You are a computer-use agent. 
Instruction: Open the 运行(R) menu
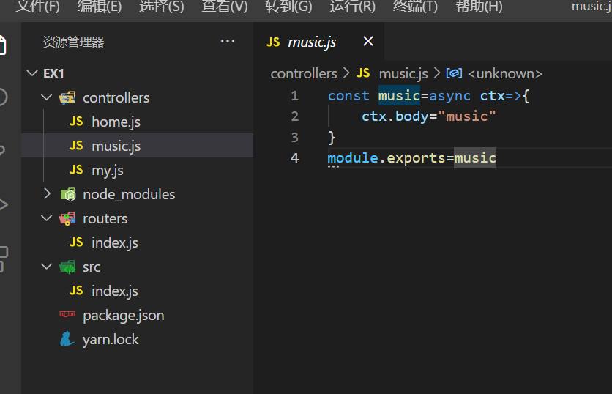pyautogui.click(x=352, y=7)
